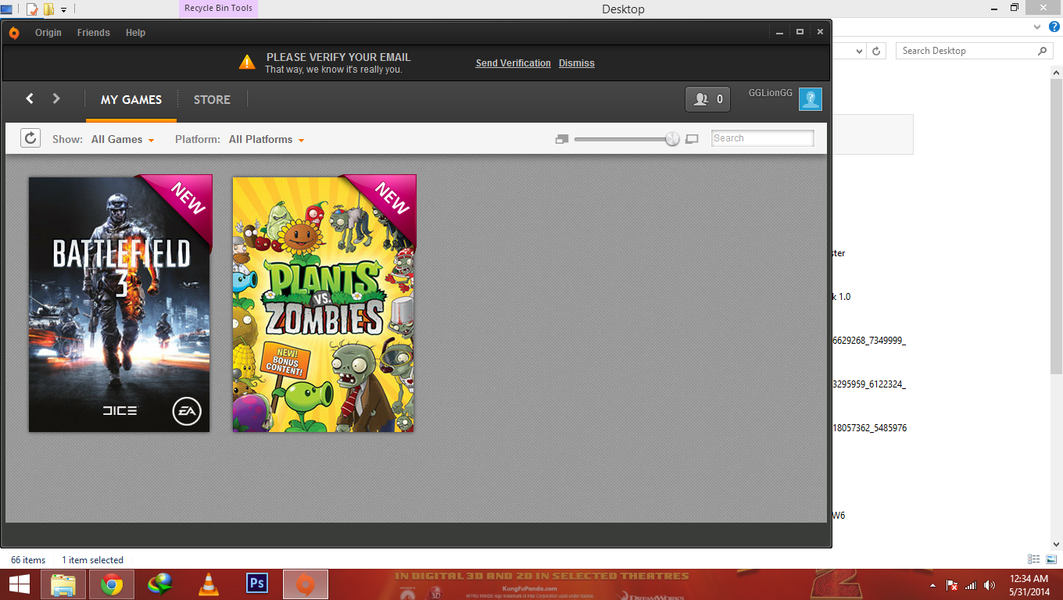The width and height of the screenshot is (1063, 600).
Task: Open File Explorer from the taskbar
Action: 63,584
